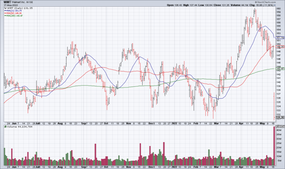Click the 'Nov' label under the volume panel

coord(128,167)
